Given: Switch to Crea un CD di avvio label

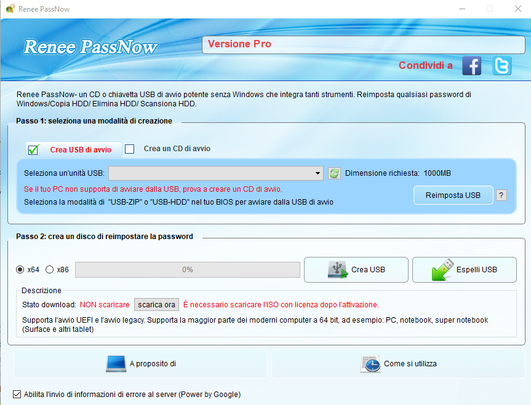Looking at the screenshot, I should pyautogui.click(x=177, y=149).
